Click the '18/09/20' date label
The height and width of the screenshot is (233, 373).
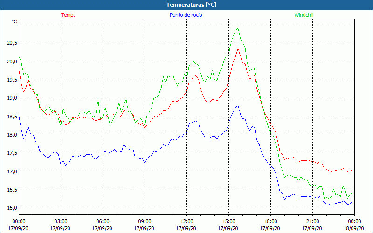tap(354, 228)
